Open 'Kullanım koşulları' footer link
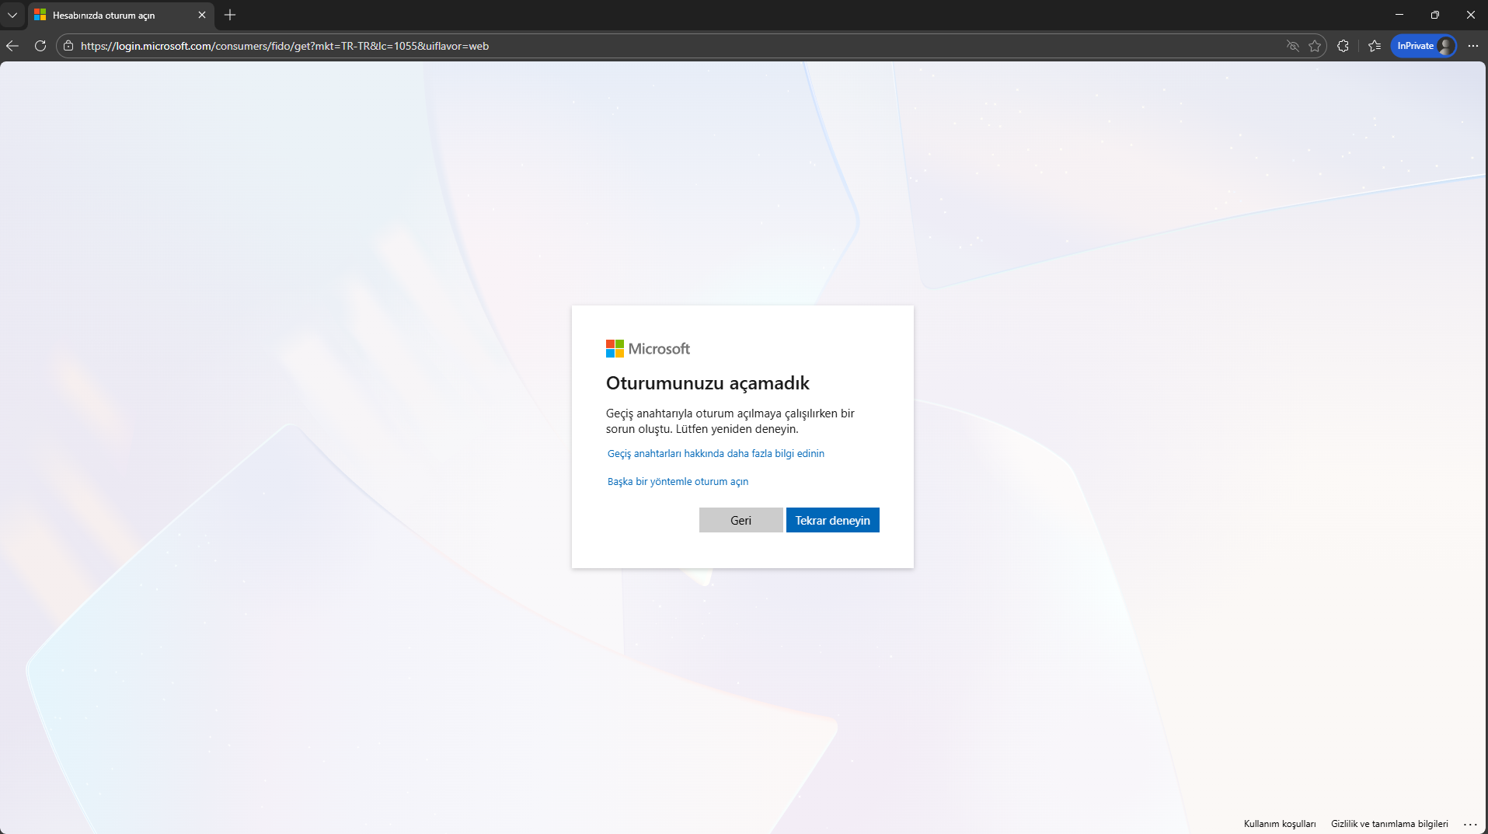The width and height of the screenshot is (1488, 834). click(1280, 824)
